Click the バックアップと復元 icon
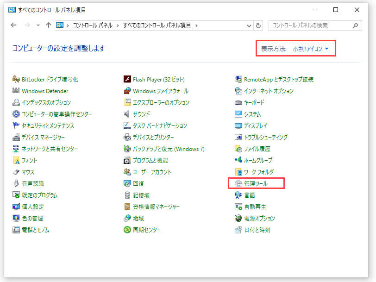 tap(127, 149)
